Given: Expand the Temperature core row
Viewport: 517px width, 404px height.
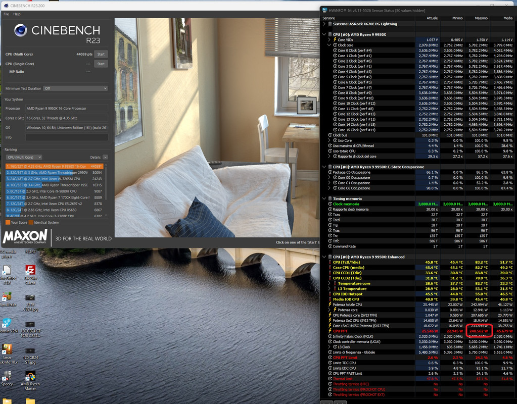Looking at the screenshot, I should coord(329,283).
